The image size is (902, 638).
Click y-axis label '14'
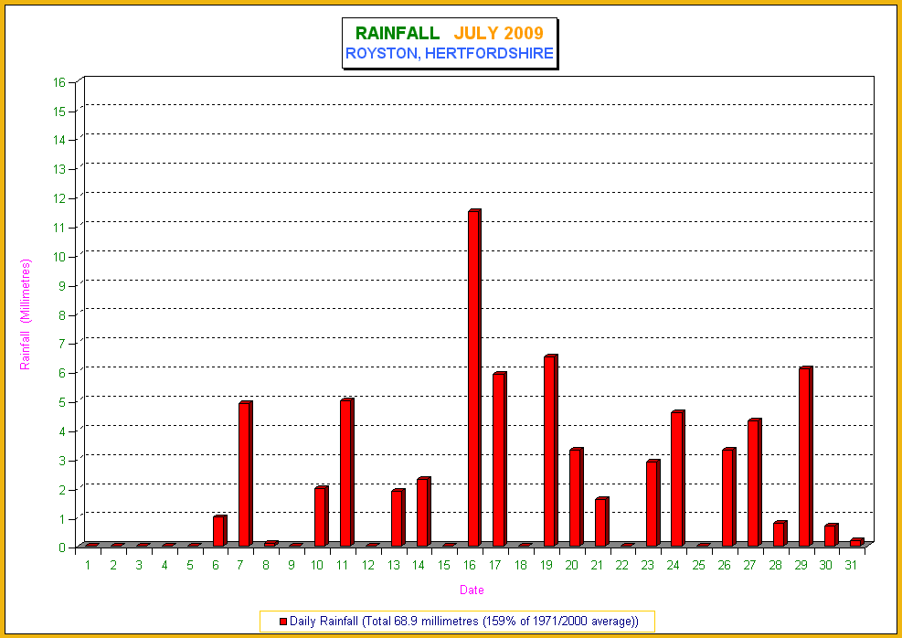[59, 140]
